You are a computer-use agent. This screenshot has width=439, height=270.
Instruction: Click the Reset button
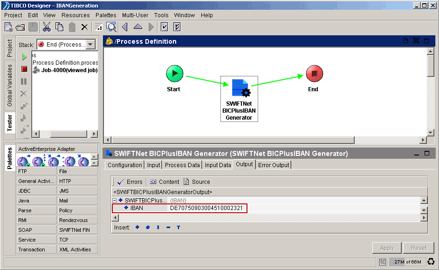(x=418, y=248)
